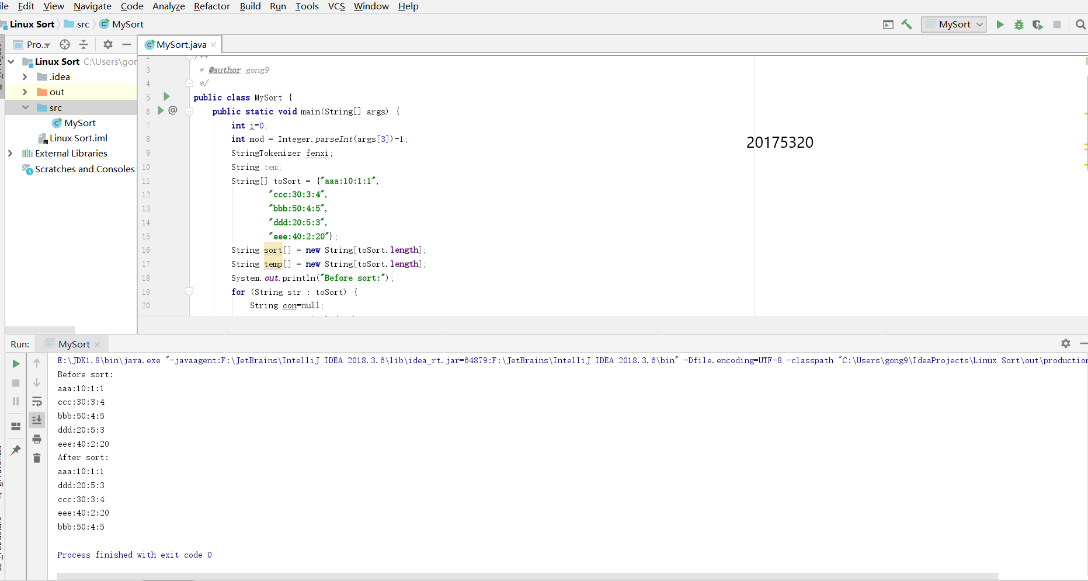Print console output icon
This screenshot has width=1088, height=581.
pyautogui.click(x=37, y=439)
